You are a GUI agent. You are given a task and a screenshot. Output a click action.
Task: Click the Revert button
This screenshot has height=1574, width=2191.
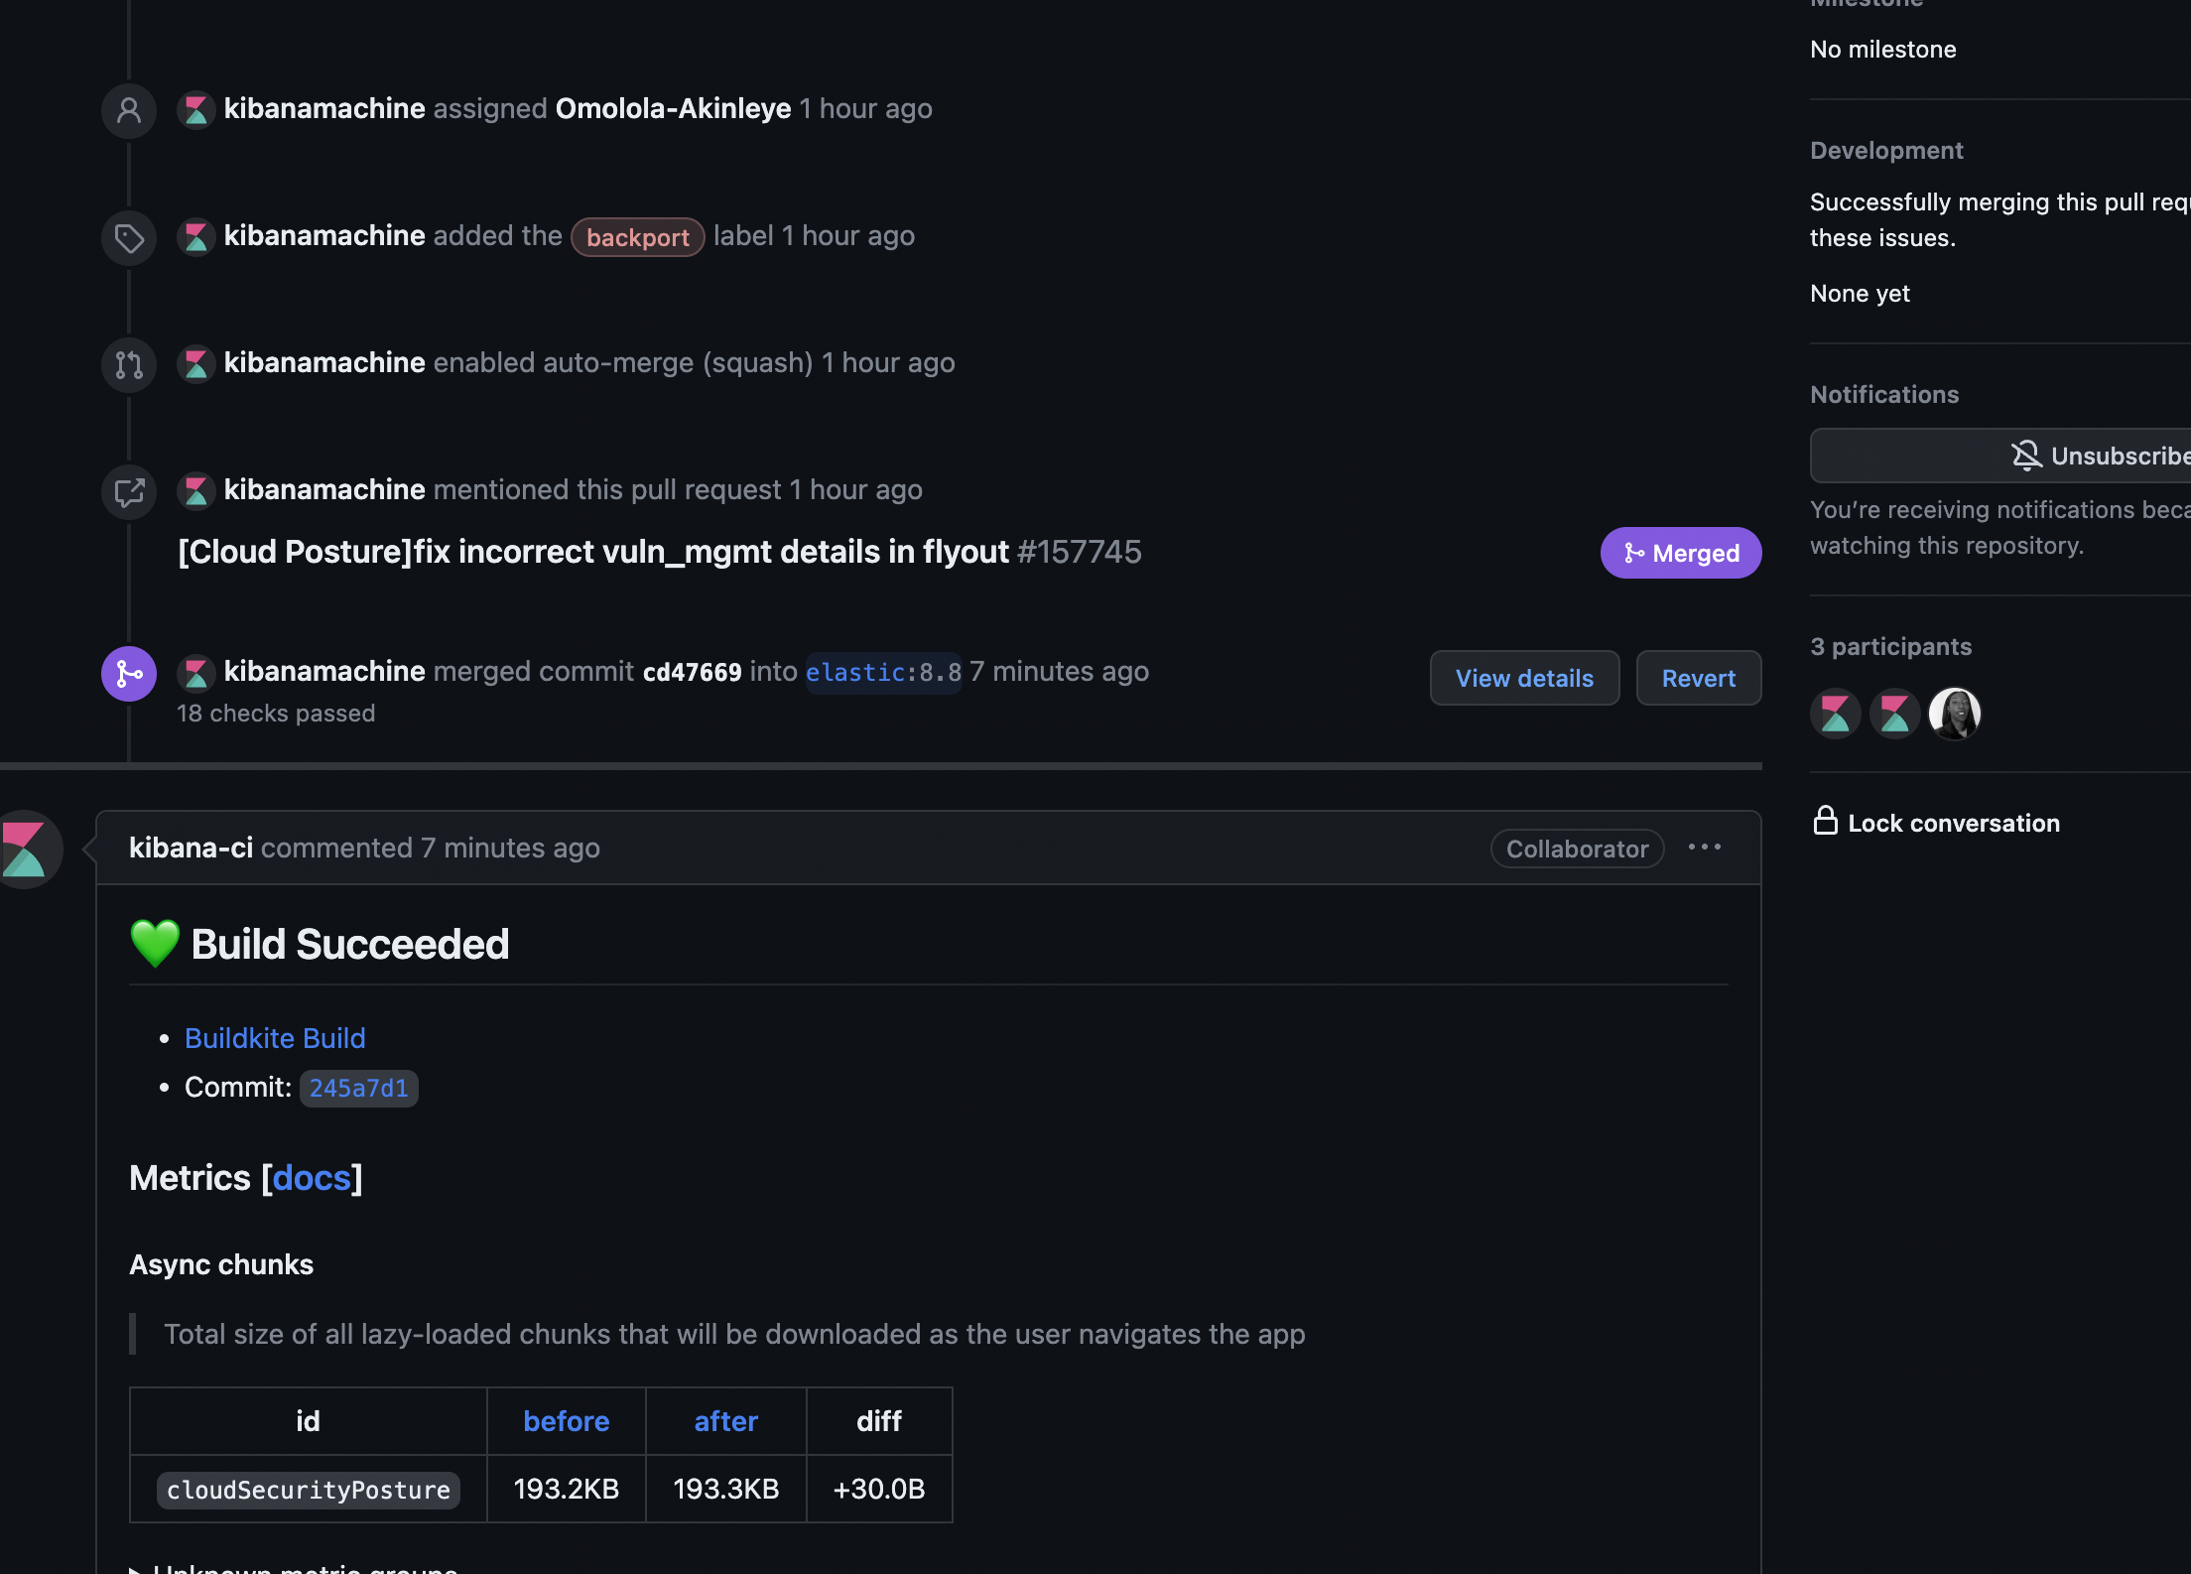[x=1698, y=678]
